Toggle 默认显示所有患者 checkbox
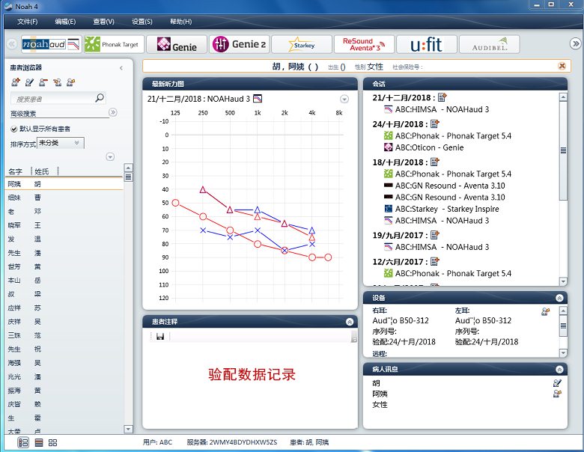The width and height of the screenshot is (584, 452). tap(14, 129)
